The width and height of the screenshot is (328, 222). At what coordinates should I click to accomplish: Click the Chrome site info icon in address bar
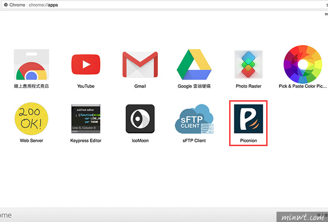click(x=6, y=5)
